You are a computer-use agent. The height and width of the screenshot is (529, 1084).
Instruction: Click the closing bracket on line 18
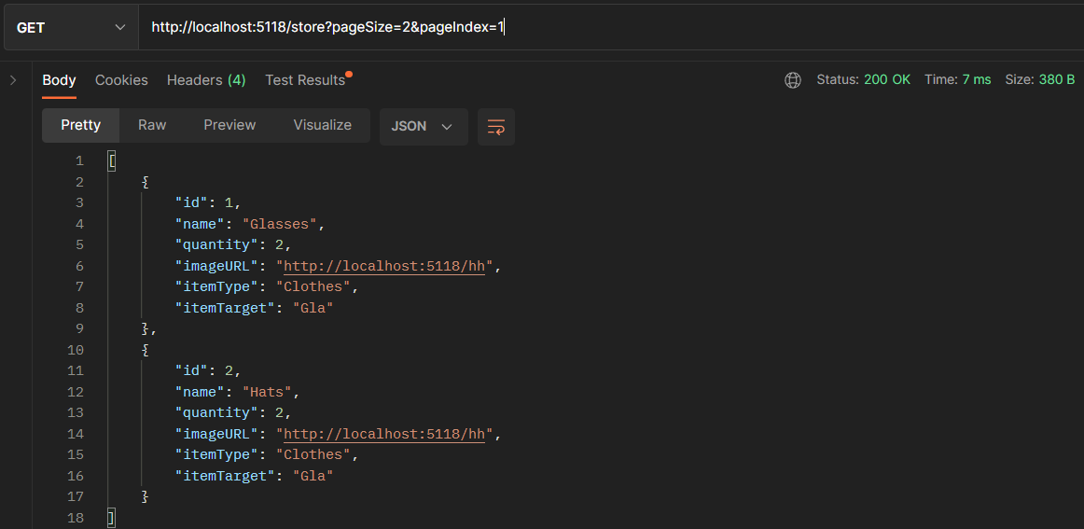click(111, 517)
